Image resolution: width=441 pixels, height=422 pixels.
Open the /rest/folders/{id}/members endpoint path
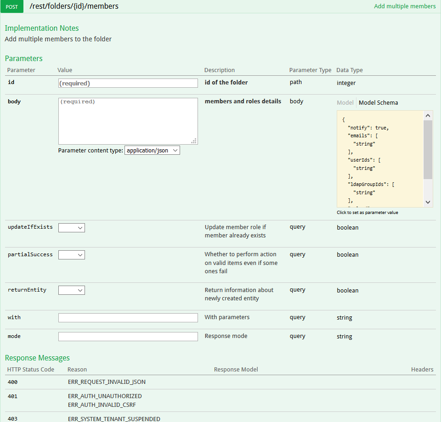point(74,6)
